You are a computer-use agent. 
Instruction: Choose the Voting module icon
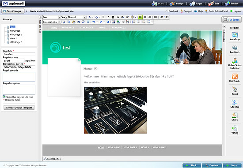[x=235, y=130]
